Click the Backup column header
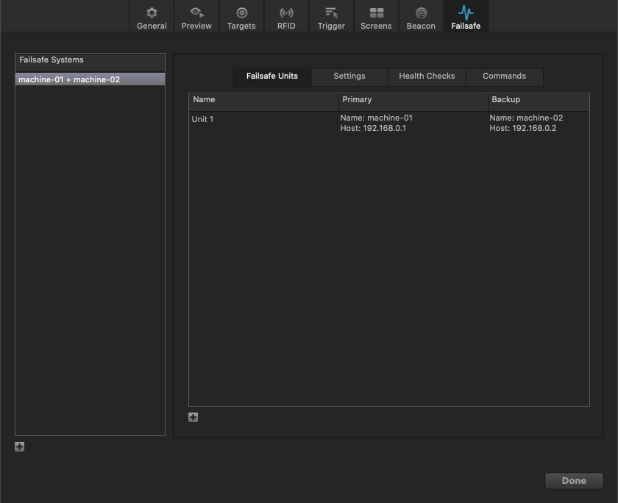This screenshot has height=503, width=618. coord(539,102)
